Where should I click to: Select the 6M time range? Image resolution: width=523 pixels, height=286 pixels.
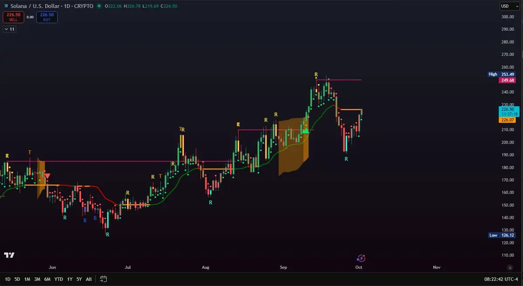(x=48, y=279)
